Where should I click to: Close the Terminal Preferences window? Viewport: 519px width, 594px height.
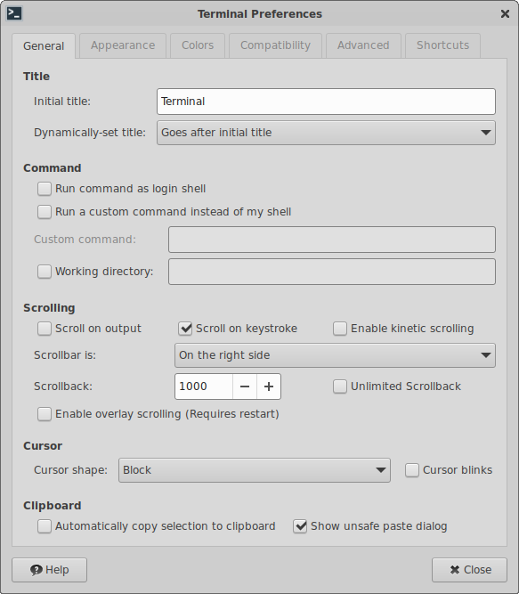coord(505,14)
